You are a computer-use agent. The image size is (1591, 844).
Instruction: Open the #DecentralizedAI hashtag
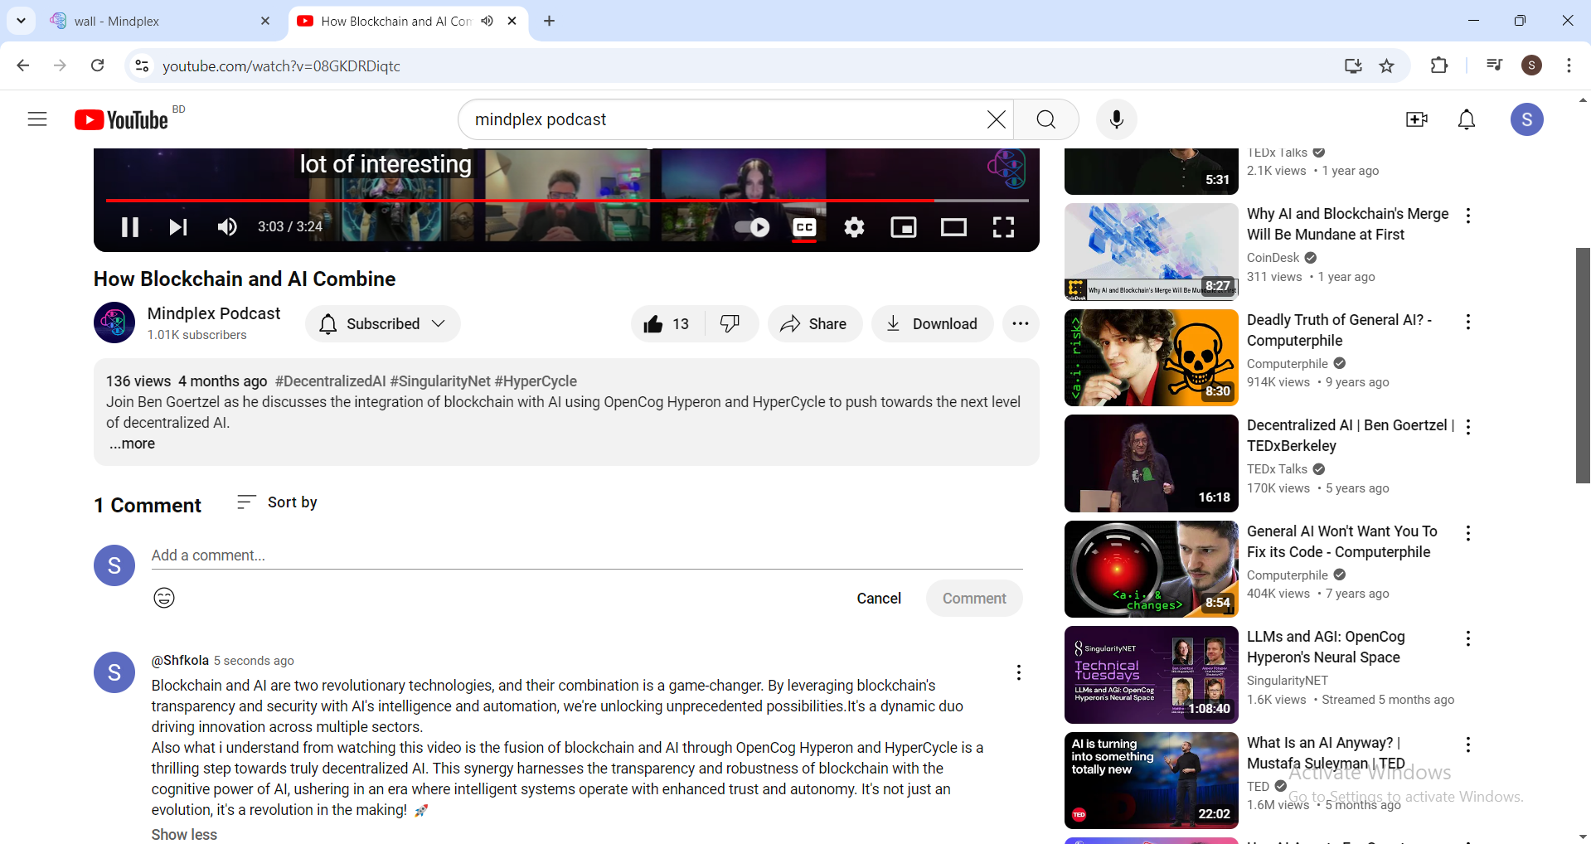[x=331, y=381]
